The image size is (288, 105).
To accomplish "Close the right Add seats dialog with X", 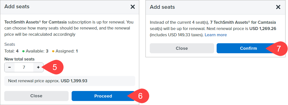I will (278, 7).
